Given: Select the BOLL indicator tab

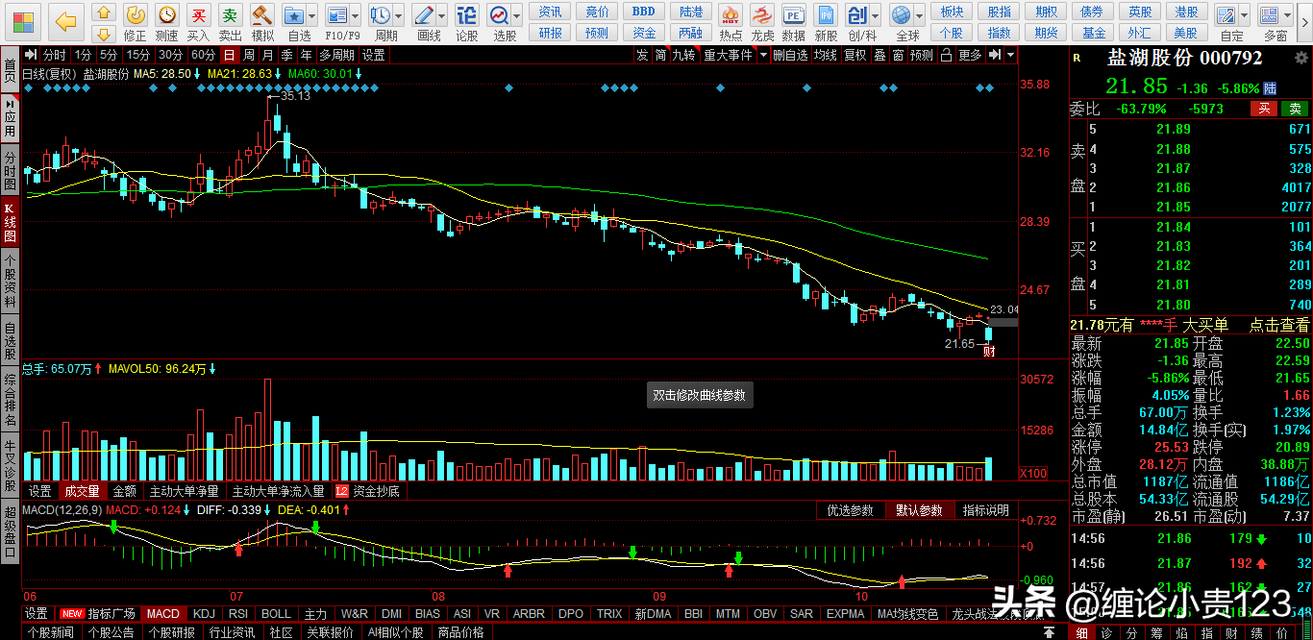Looking at the screenshot, I should [276, 613].
